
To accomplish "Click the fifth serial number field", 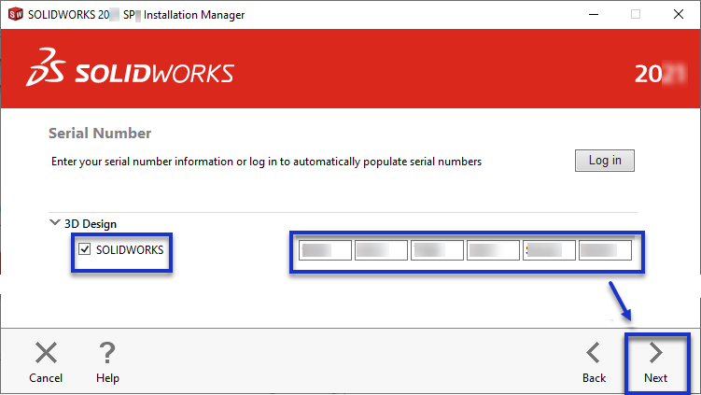I will tap(549, 250).
